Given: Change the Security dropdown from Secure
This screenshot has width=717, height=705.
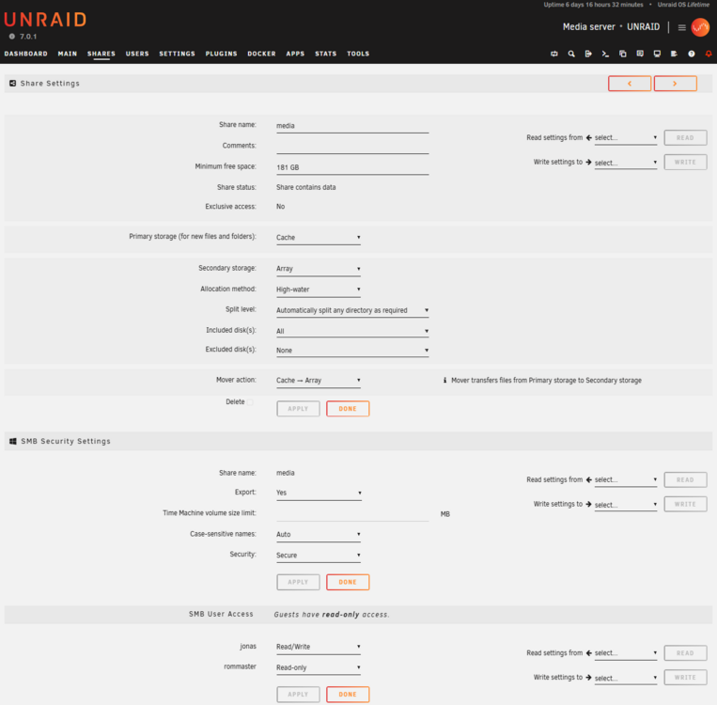Looking at the screenshot, I should click(x=319, y=556).
